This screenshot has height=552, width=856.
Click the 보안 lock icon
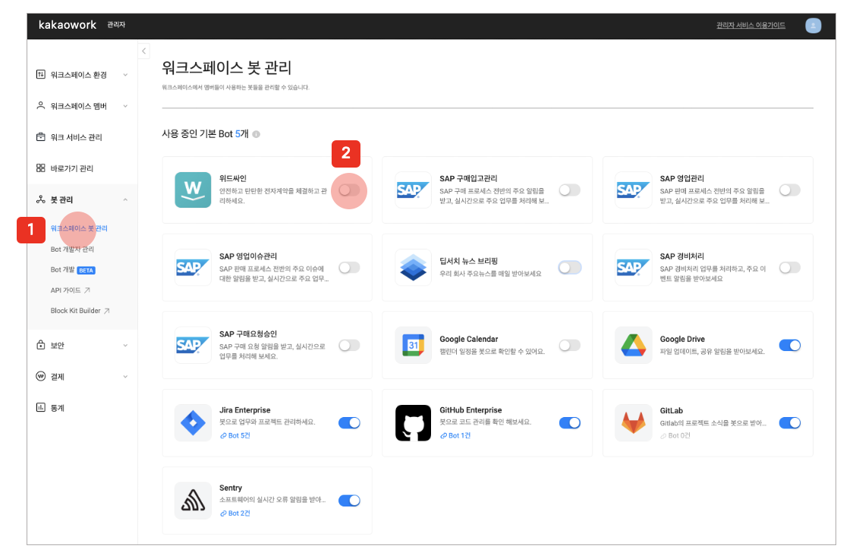pyautogui.click(x=40, y=345)
